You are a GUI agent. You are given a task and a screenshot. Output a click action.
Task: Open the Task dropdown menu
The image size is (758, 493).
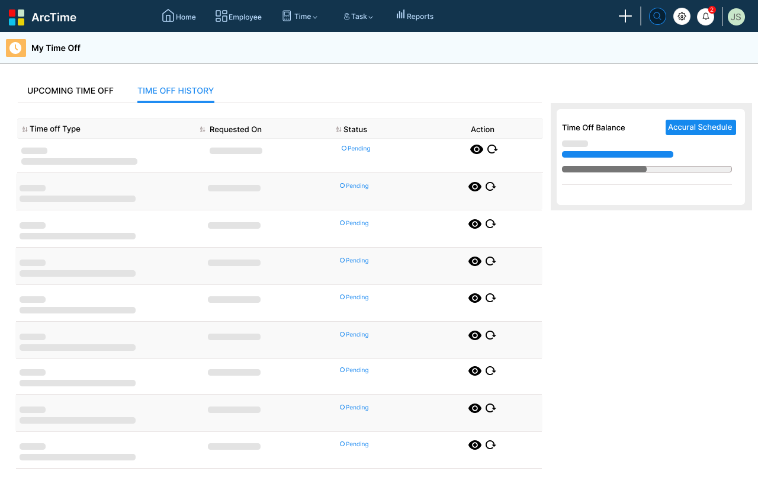click(x=358, y=16)
